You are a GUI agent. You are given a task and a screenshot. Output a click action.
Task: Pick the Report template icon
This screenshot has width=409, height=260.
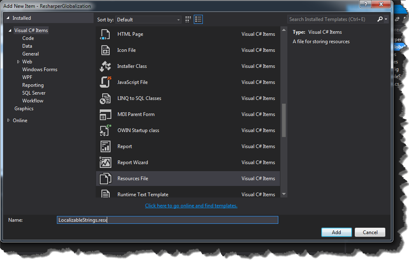106,146
